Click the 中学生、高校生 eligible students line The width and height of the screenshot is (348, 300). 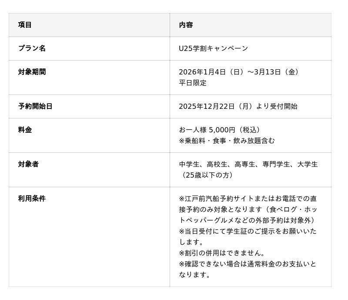coord(248,164)
